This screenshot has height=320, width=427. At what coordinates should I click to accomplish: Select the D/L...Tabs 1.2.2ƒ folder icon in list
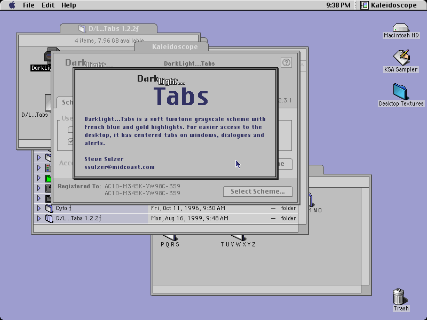[49, 219]
